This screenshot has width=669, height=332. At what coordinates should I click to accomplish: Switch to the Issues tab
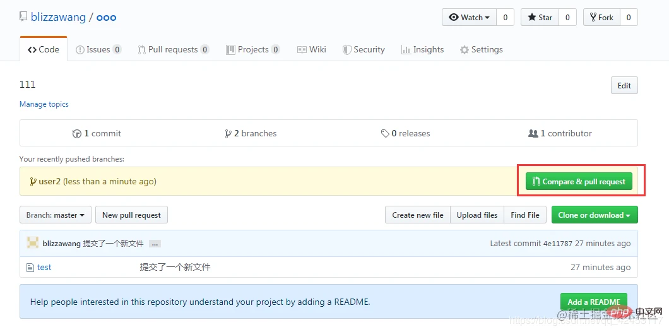pos(98,50)
